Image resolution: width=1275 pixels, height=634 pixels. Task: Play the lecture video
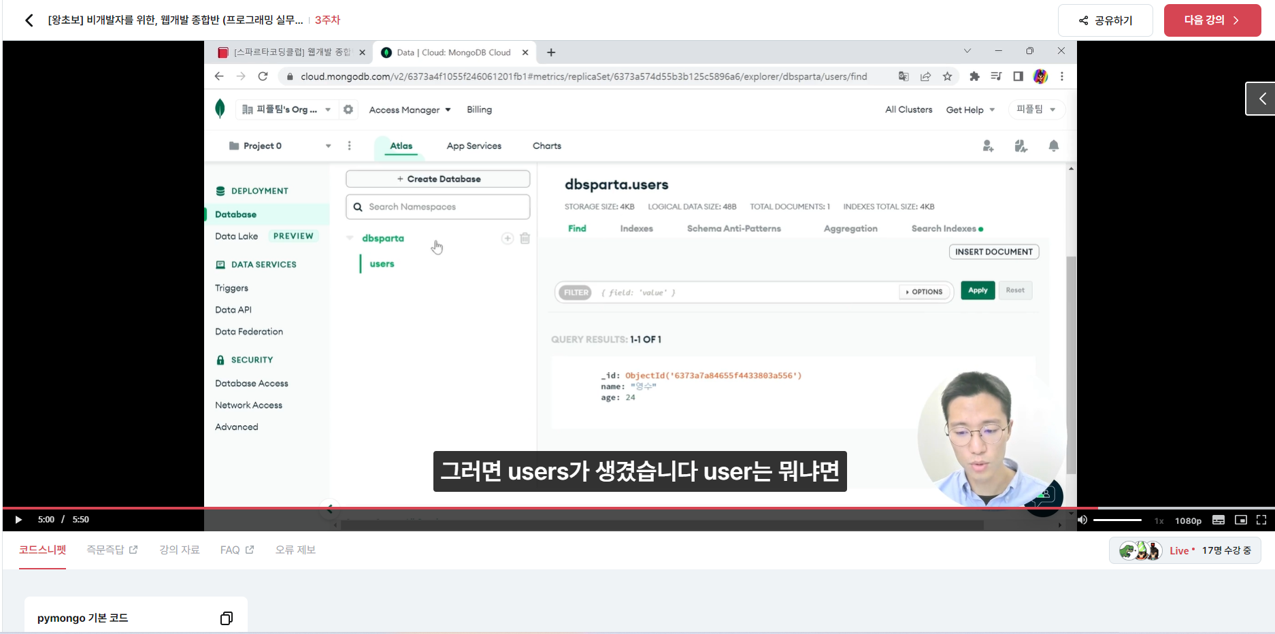[18, 520]
